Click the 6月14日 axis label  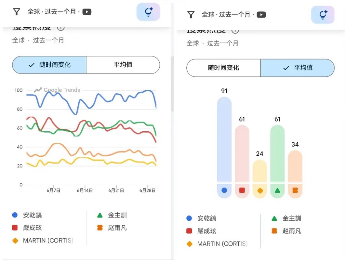coord(85,191)
